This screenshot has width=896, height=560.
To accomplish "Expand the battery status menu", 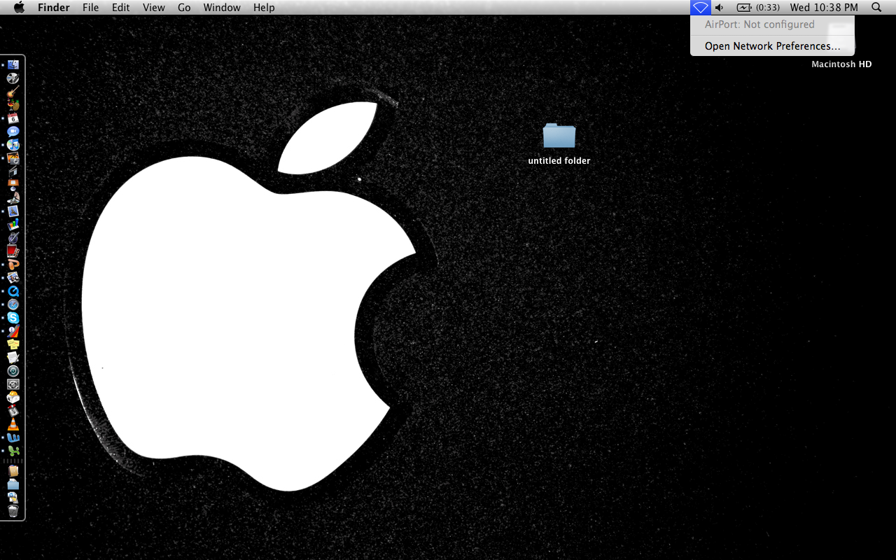I will 757,8.
